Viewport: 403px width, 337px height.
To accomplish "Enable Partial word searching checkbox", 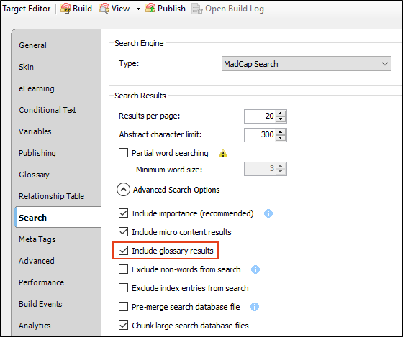I will click(x=123, y=153).
